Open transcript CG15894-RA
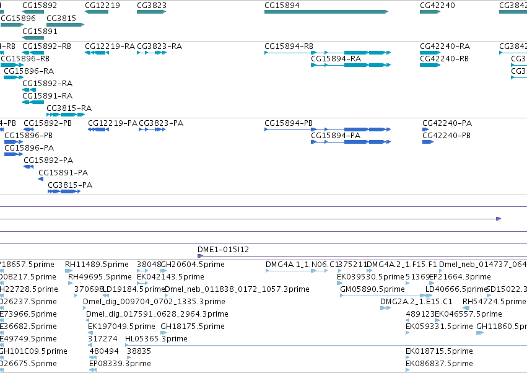This screenshot has height=373, width=527. [x=336, y=58]
